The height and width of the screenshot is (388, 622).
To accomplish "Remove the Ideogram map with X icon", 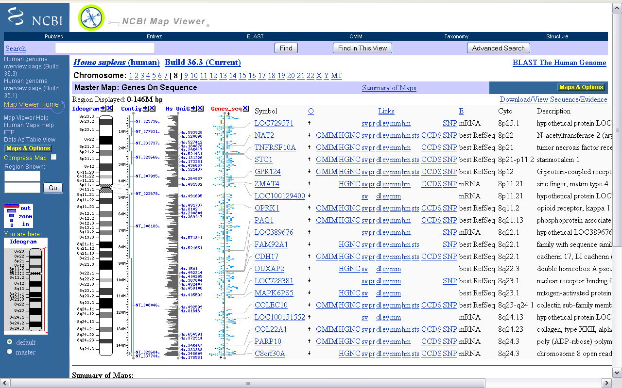I will (110, 109).
